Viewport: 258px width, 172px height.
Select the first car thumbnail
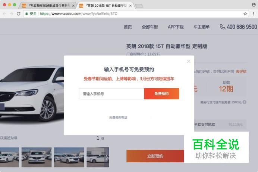tap(9, 157)
